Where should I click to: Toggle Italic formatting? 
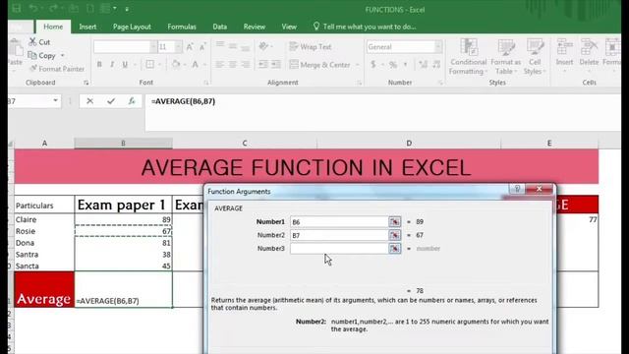click(112, 64)
